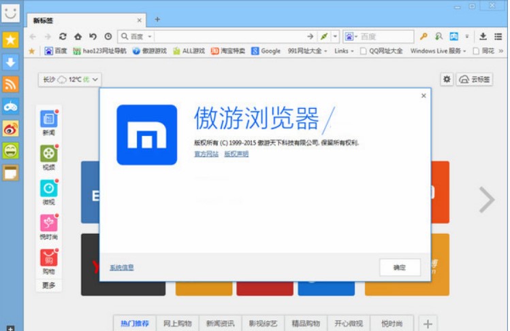This screenshot has width=510, height=331.
Task: Click the 新闻 news shortcut icon
Action: click(48, 121)
